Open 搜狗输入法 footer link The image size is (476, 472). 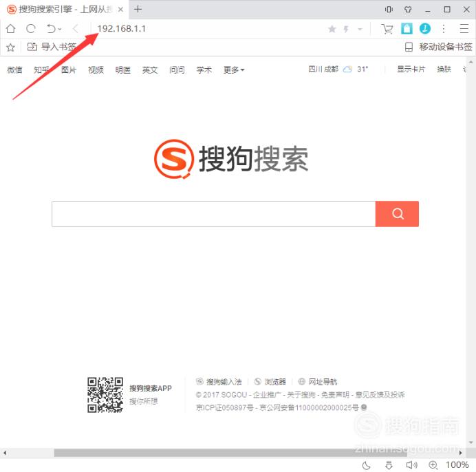219,381
